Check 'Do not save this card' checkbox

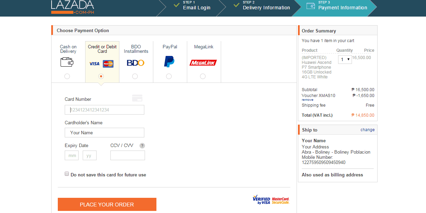67,174
